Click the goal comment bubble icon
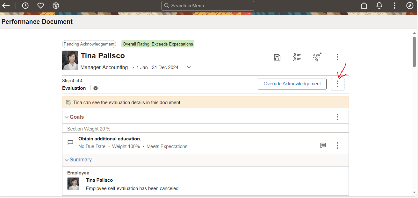The image size is (418, 198). coord(323,145)
